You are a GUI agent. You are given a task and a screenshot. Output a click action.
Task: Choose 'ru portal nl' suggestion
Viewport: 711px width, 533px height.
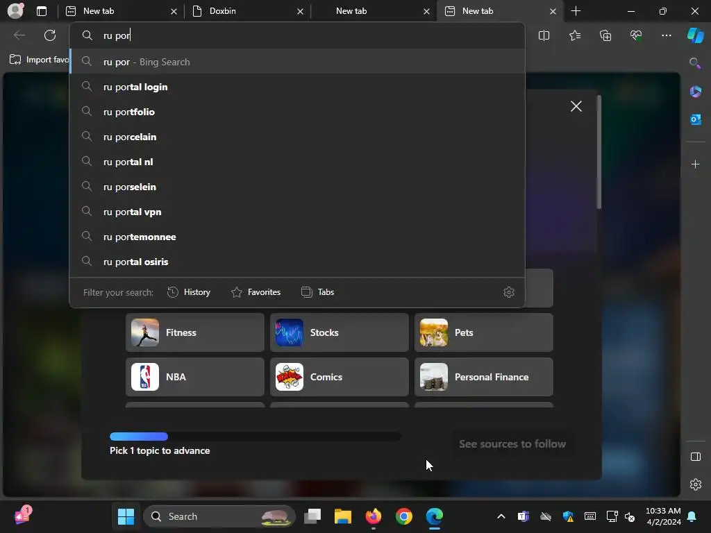[297, 161]
